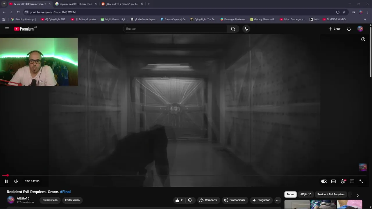The image size is (372, 209).
Task: Focus the Buscar search field
Action: tap(175, 29)
